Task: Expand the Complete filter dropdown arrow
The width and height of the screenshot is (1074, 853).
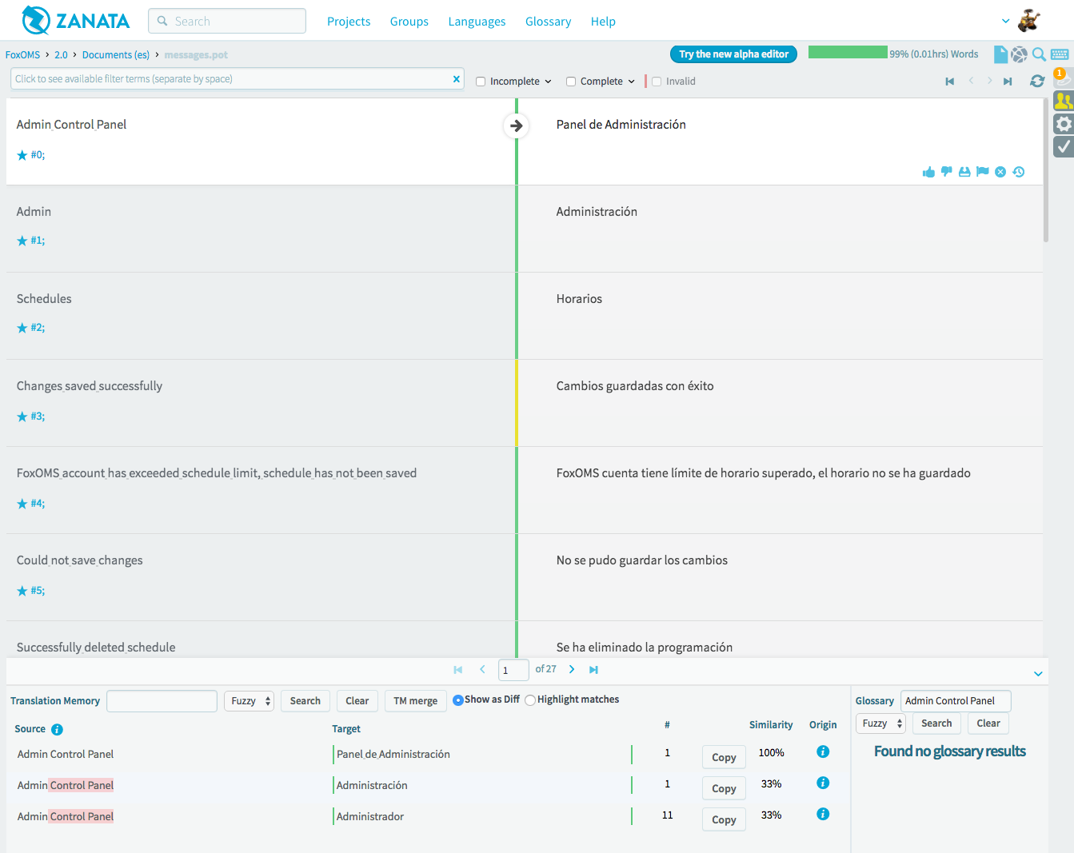Action: [x=632, y=82]
